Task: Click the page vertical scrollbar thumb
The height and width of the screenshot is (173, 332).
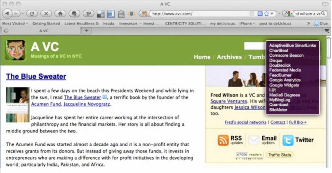Action: (x=329, y=47)
